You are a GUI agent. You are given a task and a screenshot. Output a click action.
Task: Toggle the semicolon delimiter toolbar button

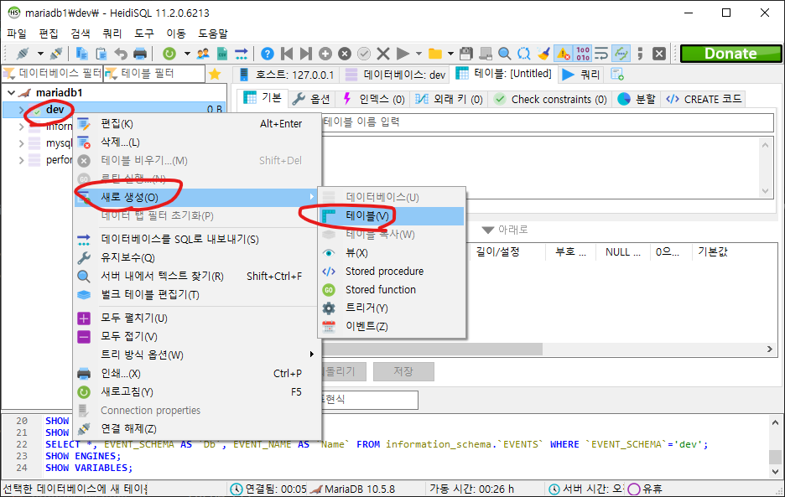pos(640,53)
